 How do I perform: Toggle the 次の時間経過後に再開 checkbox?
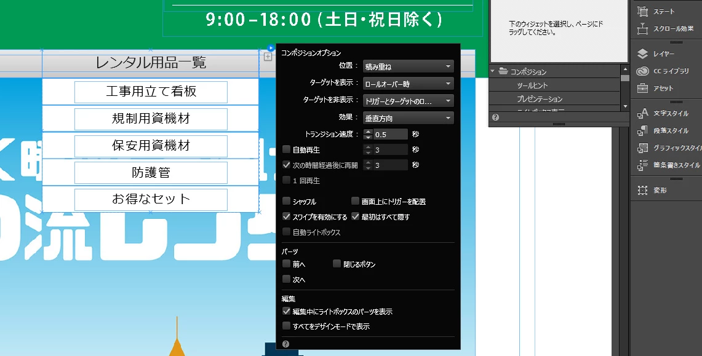click(x=287, y=165)
